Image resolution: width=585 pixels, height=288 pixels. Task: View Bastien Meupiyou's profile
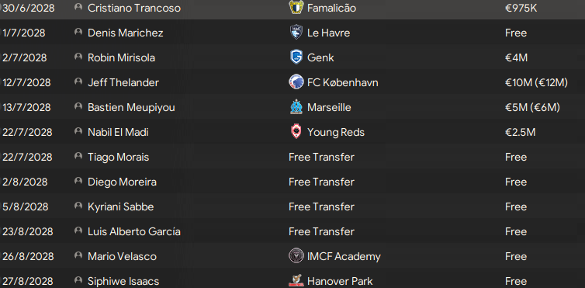click(x=131, y=107)
